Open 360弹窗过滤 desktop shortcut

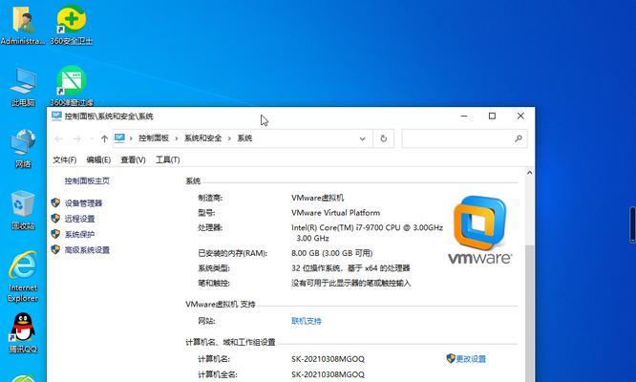click(72, 86)
